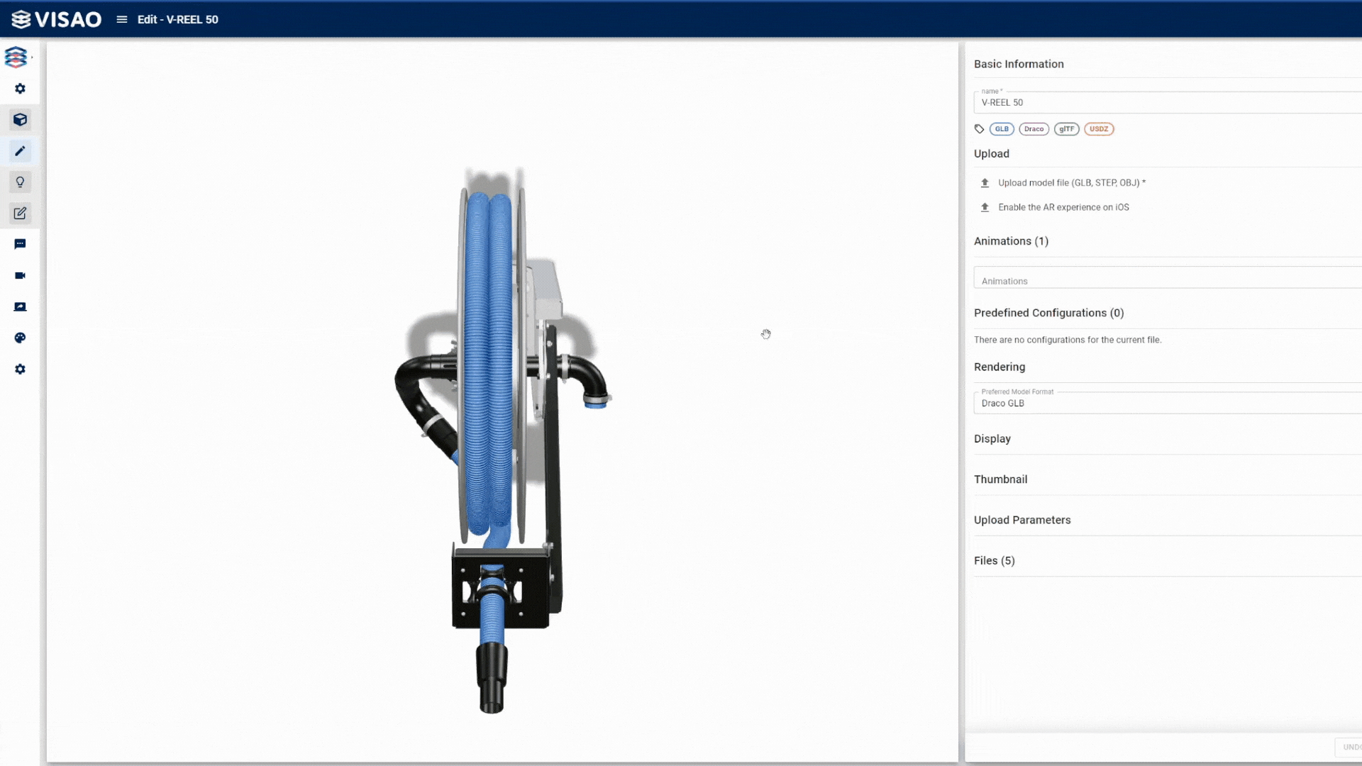Select the GLB format tag
The image size is (1362, 766).
[x=1002, y=128]
